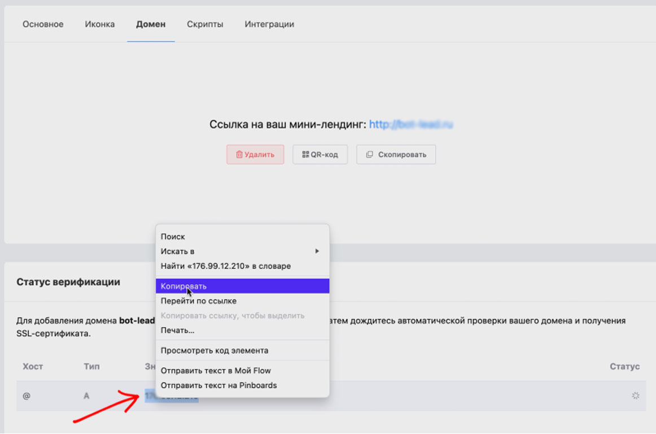The width and height of the screenshot is (656, 434).
Task: Click the Хост column header
Action: (x=33, y=367)
